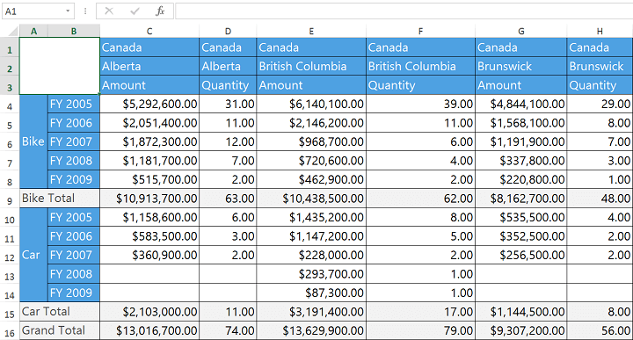633x340 pixels.
Task: Select column D header
Action: [228, 31]
